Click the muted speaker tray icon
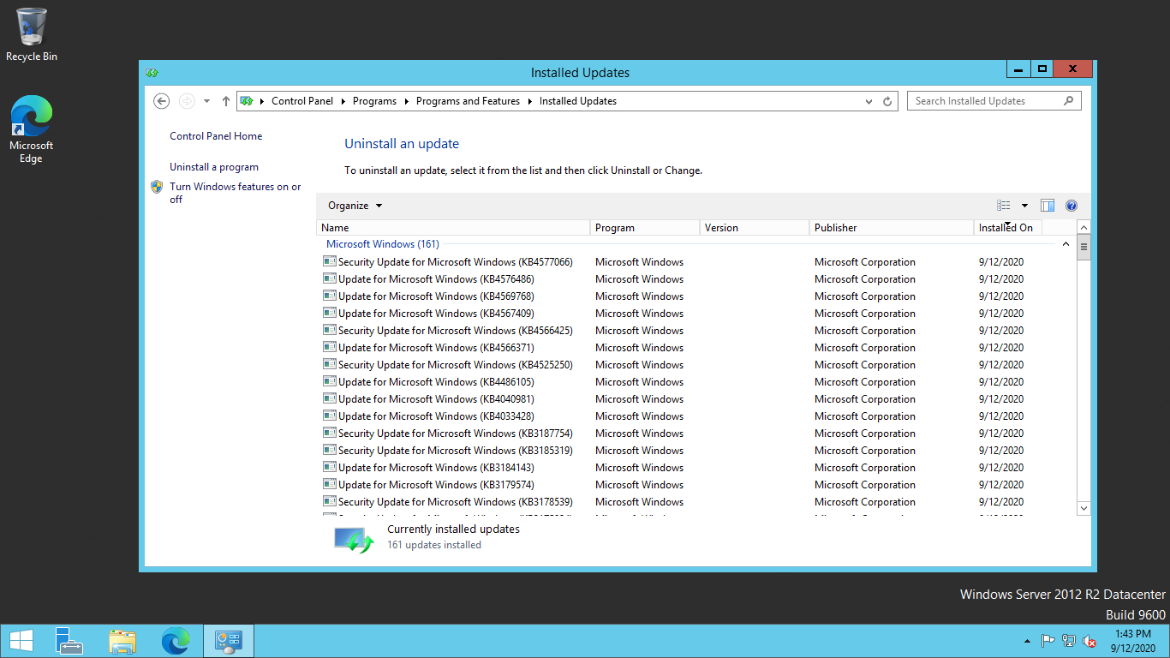Screen dimensions: 1170x658 tap(1089, 641)
